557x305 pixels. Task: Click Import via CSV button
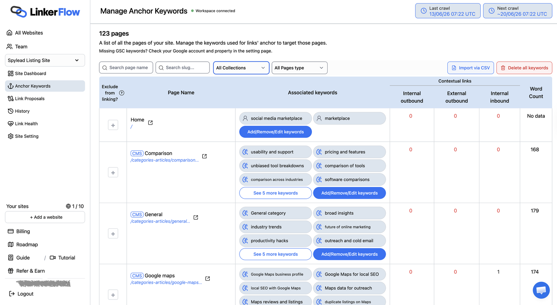pos(471,68)
